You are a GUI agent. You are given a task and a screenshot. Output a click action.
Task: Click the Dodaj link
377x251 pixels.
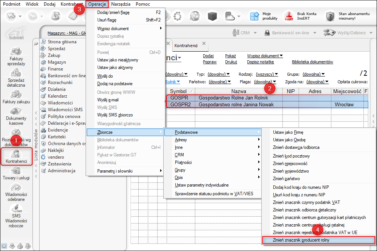(208, 56)
